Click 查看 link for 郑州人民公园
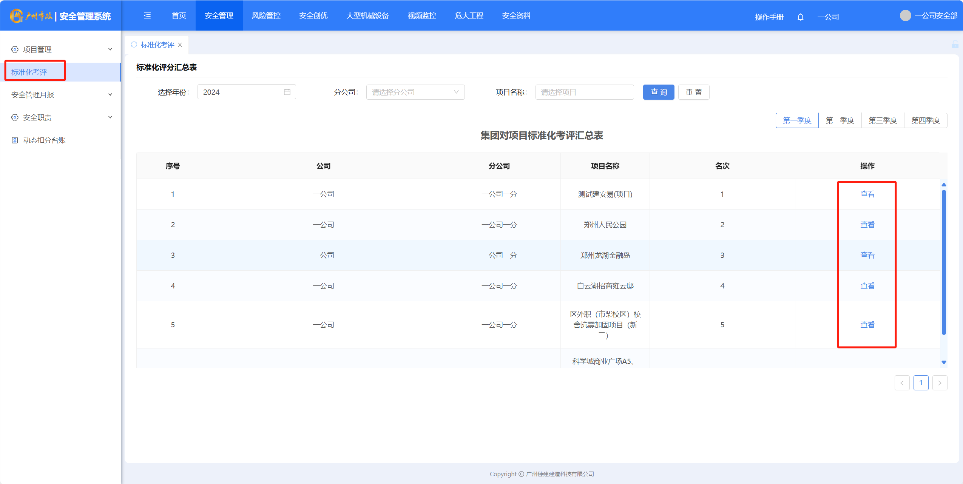 tap(867, 225)
